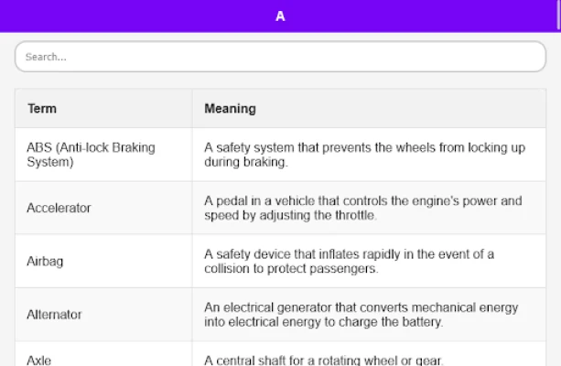This screenshot has width=561, height=366.
Task: Click the Airbag meaning about collision protection
Action: coord(349,261)
